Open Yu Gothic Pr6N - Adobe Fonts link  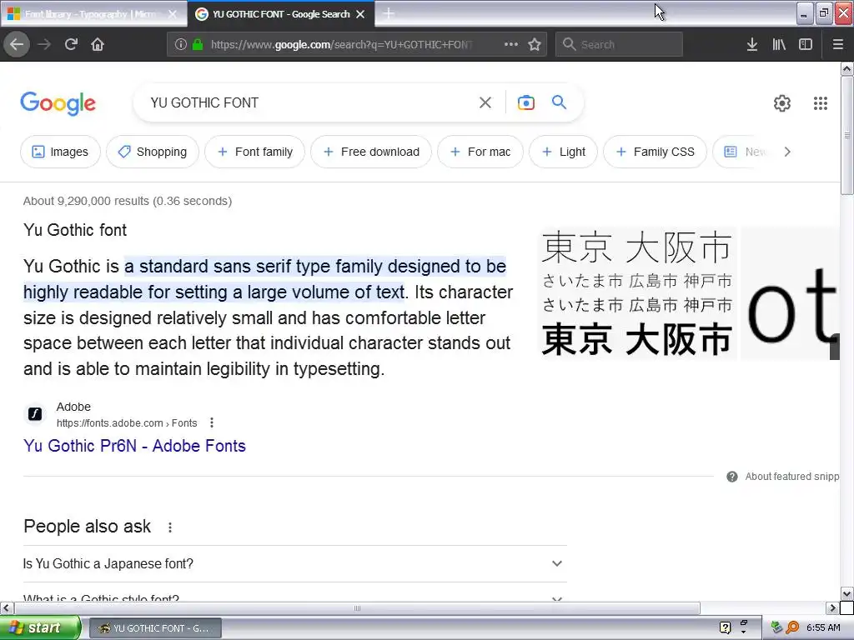click(x=134, y=446)
